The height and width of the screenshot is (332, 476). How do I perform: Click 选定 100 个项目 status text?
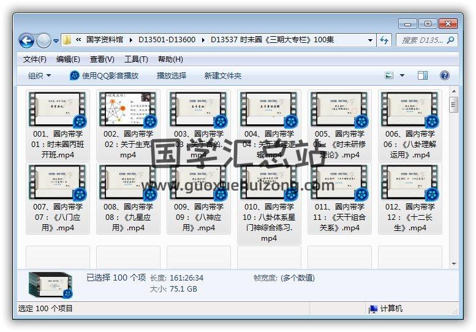pyautogui.click(x=45, y=309)
